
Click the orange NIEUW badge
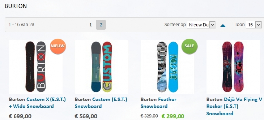tap(58, 46)
